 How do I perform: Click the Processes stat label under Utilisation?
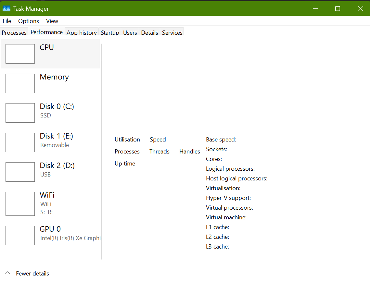click(x=127, y=151)
